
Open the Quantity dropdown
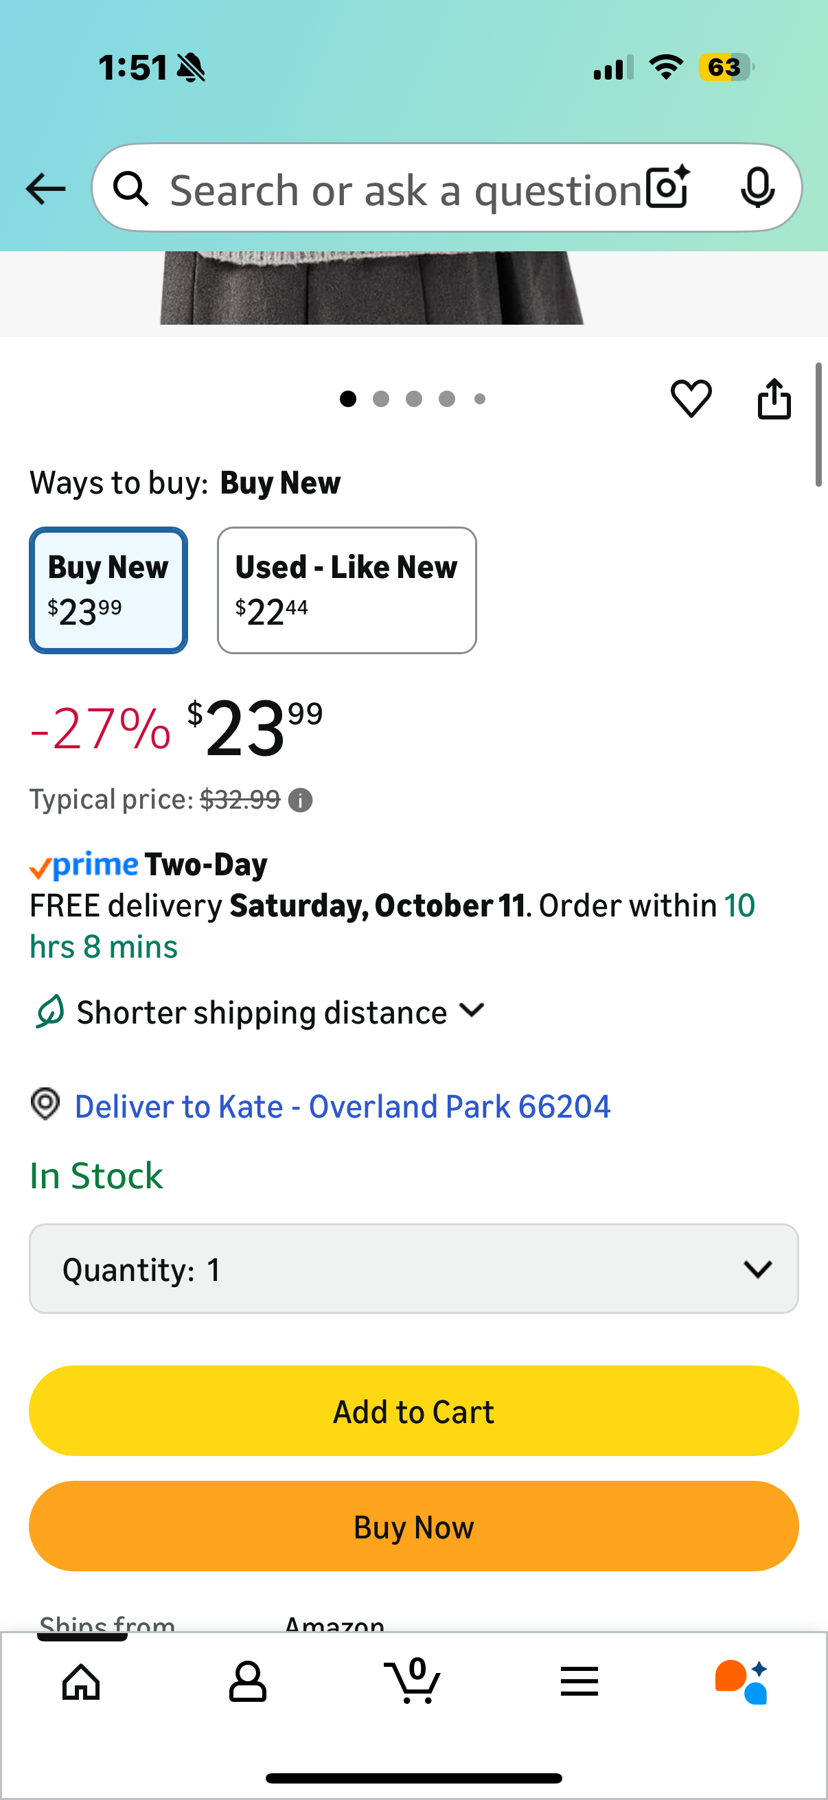coord(413,1269)
